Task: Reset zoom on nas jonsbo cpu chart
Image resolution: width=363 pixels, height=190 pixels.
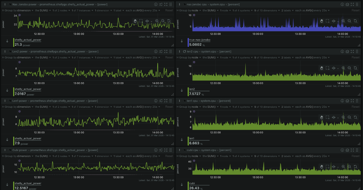Action: click(355, 21)
